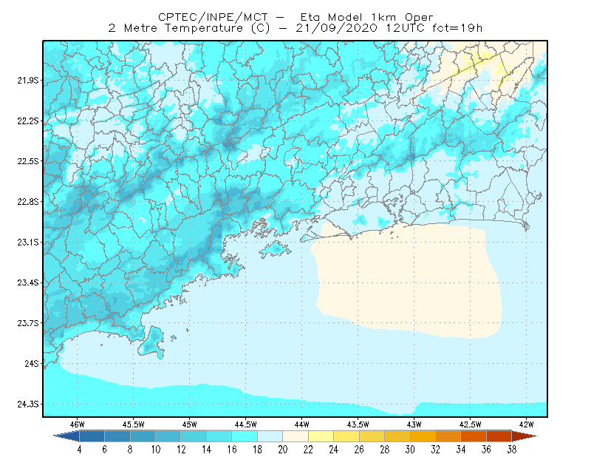Screen dimensions: 591x457
Task: Click the 46W longitude axis label
Action: click(x=78, y=424)
